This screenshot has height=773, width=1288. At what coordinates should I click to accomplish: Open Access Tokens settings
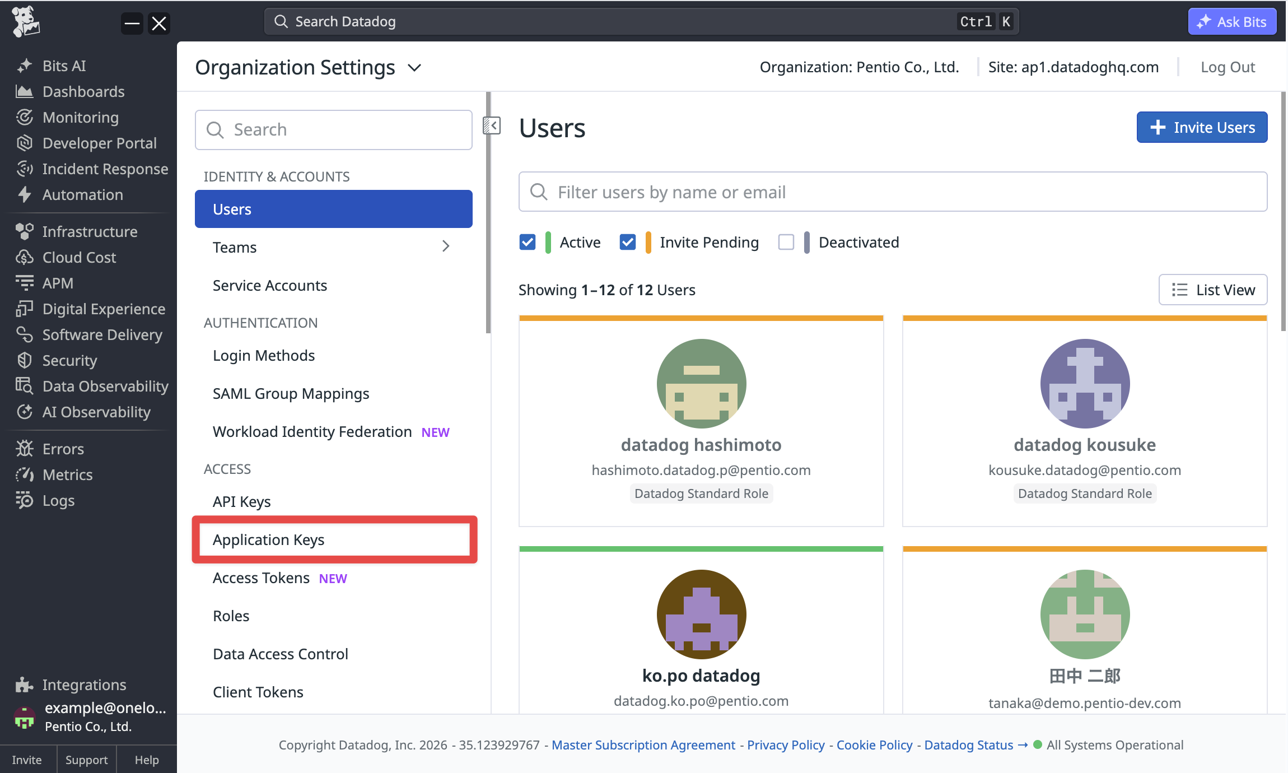(334, 578)
